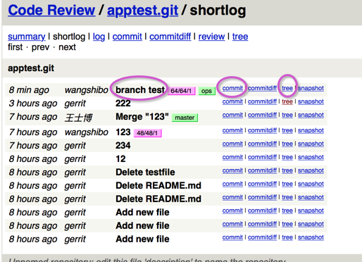
Task: Click the 48/48/1 review tag
Action: tap(148, 133)
